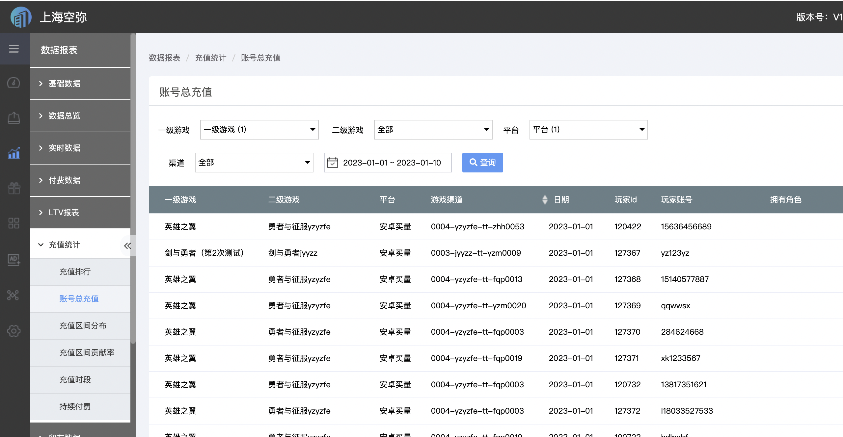Open 充值区间贡献率 submenu item
The width and height of the screenshot is (843, 437).
pos(80,353)
